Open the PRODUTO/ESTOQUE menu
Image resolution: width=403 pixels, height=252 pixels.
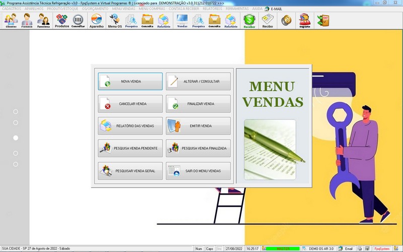62,9
